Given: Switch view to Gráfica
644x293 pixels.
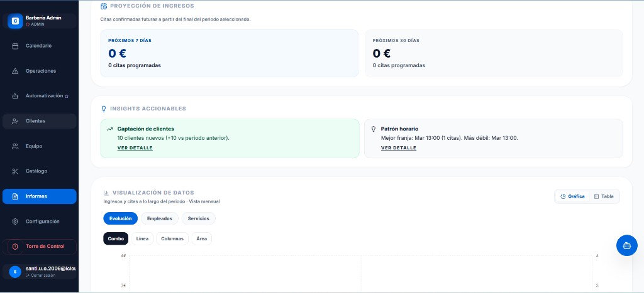Looking at the screenshot, I should (572, 197).
